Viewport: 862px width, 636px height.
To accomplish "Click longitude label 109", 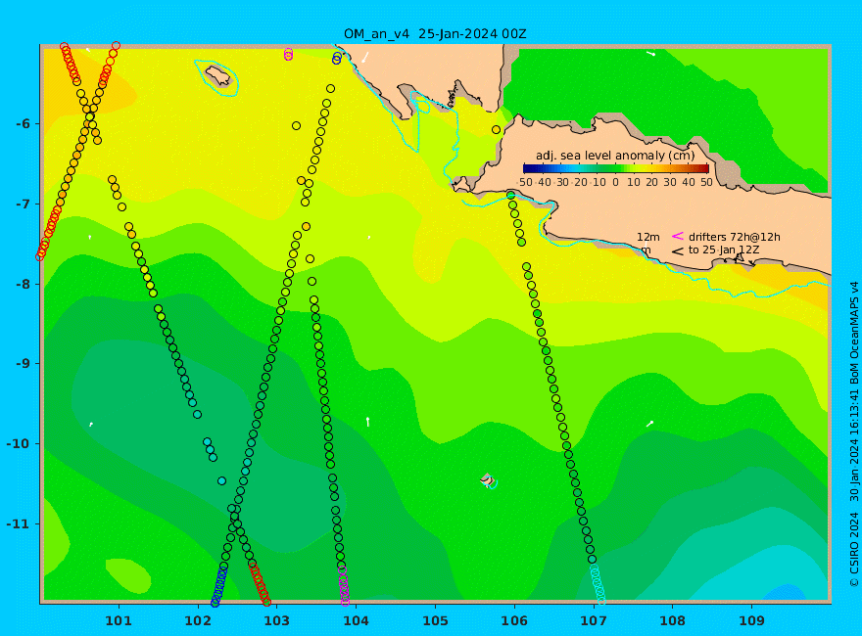I will (x=751, y=620).
